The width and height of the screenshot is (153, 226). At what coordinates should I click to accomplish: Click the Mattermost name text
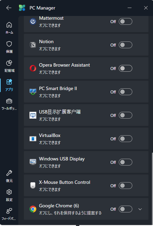tap(51, 18)
